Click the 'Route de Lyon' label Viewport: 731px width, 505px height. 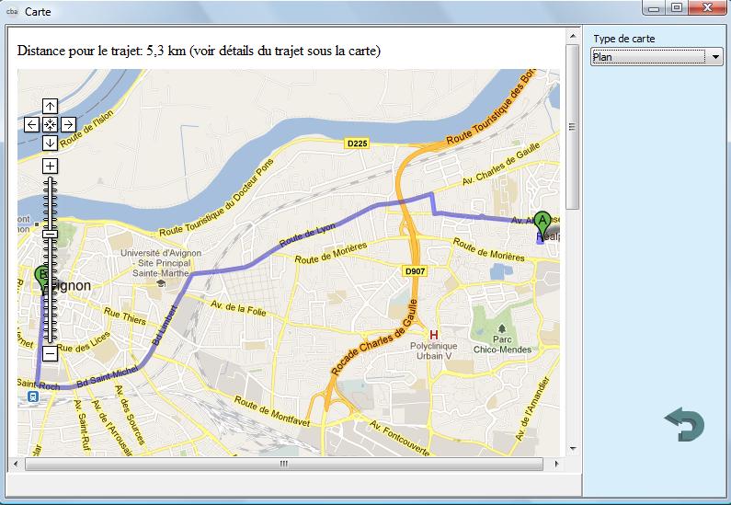[307, 235]
